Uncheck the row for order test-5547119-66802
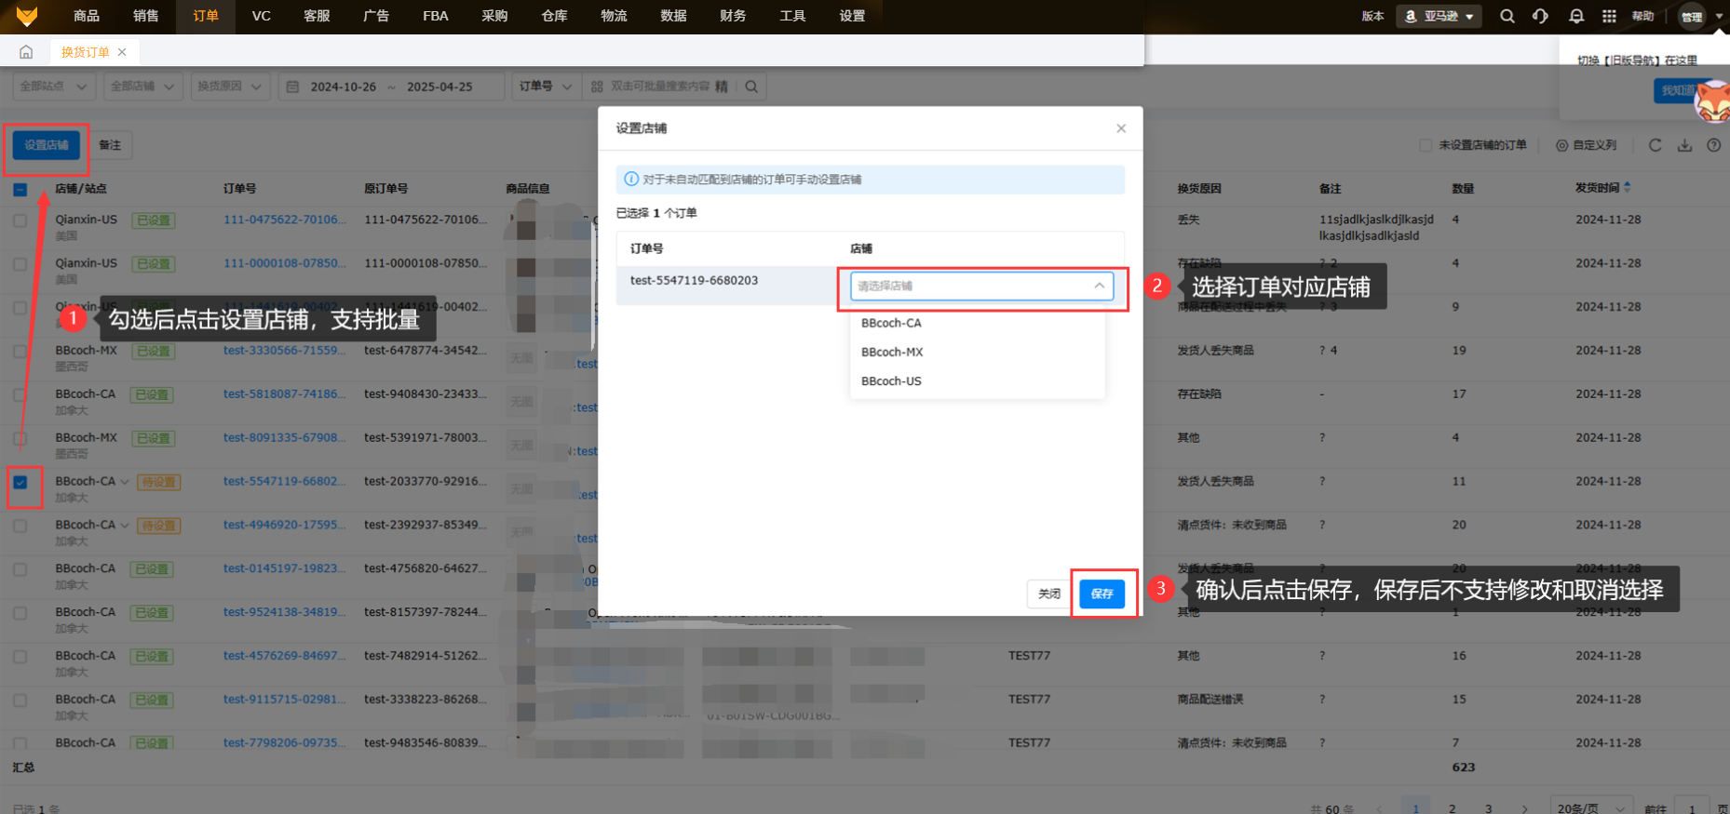The height and width of the screenshot is (814, 1730). click(x=20, y=482)
